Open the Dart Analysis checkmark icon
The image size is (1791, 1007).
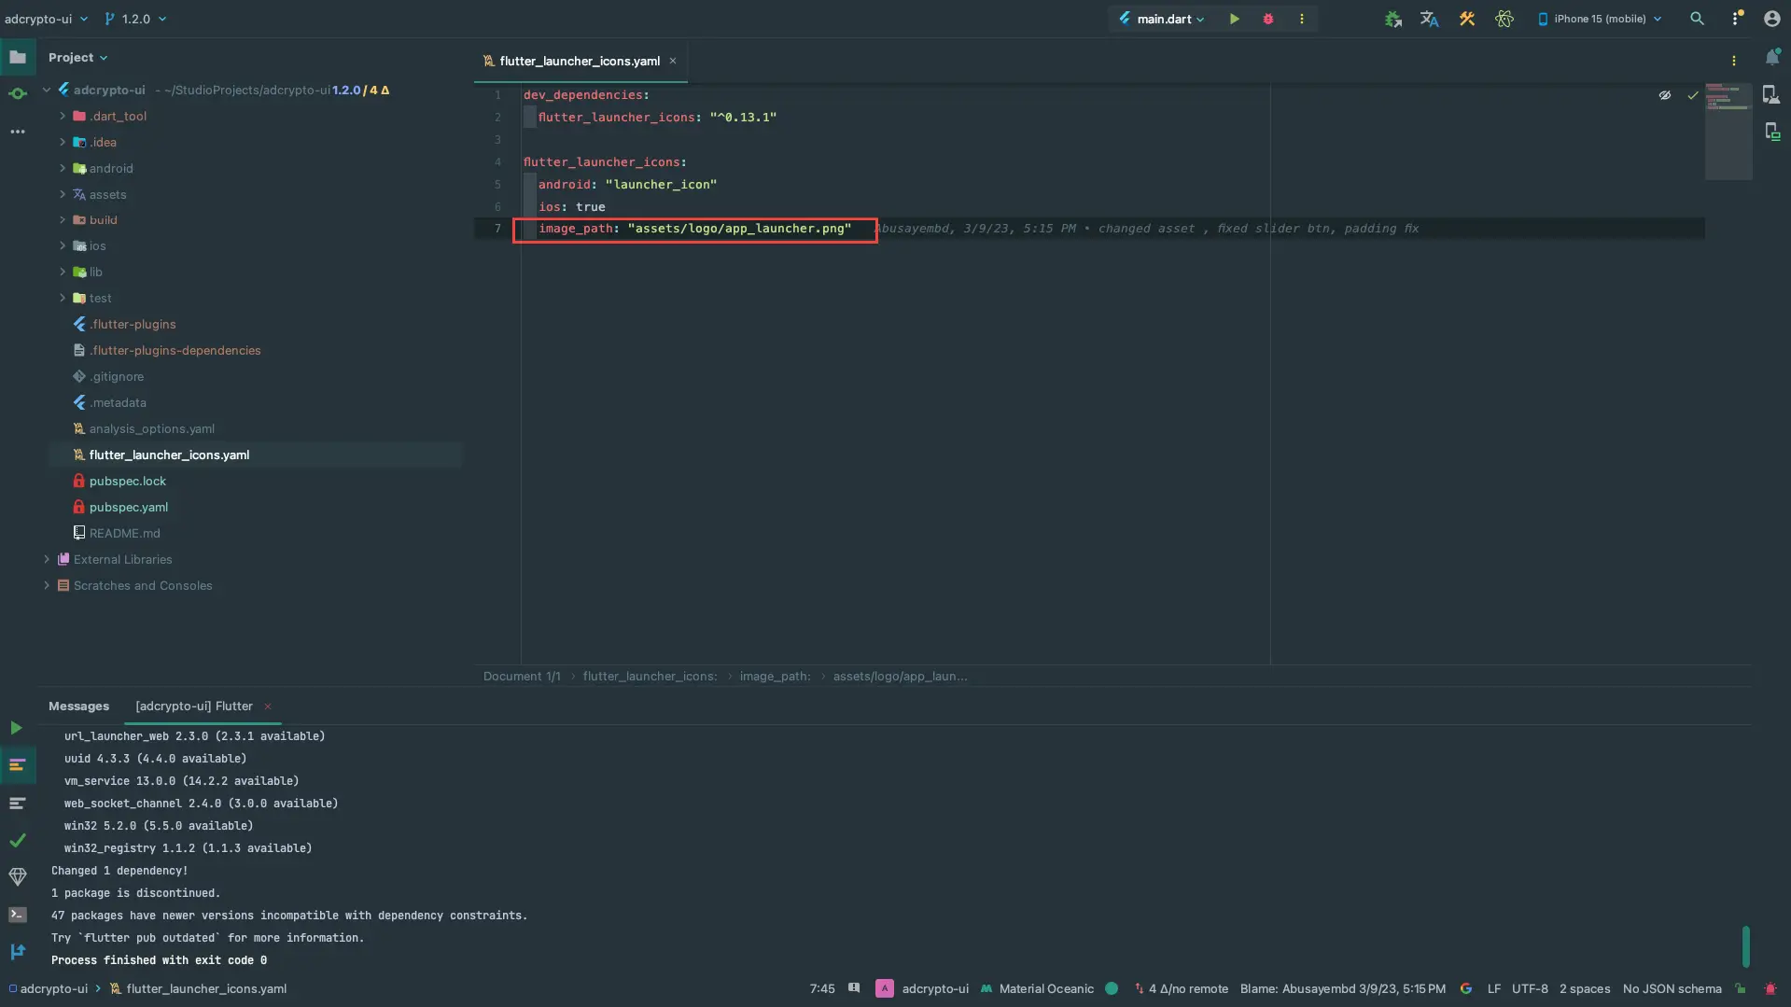17,840
